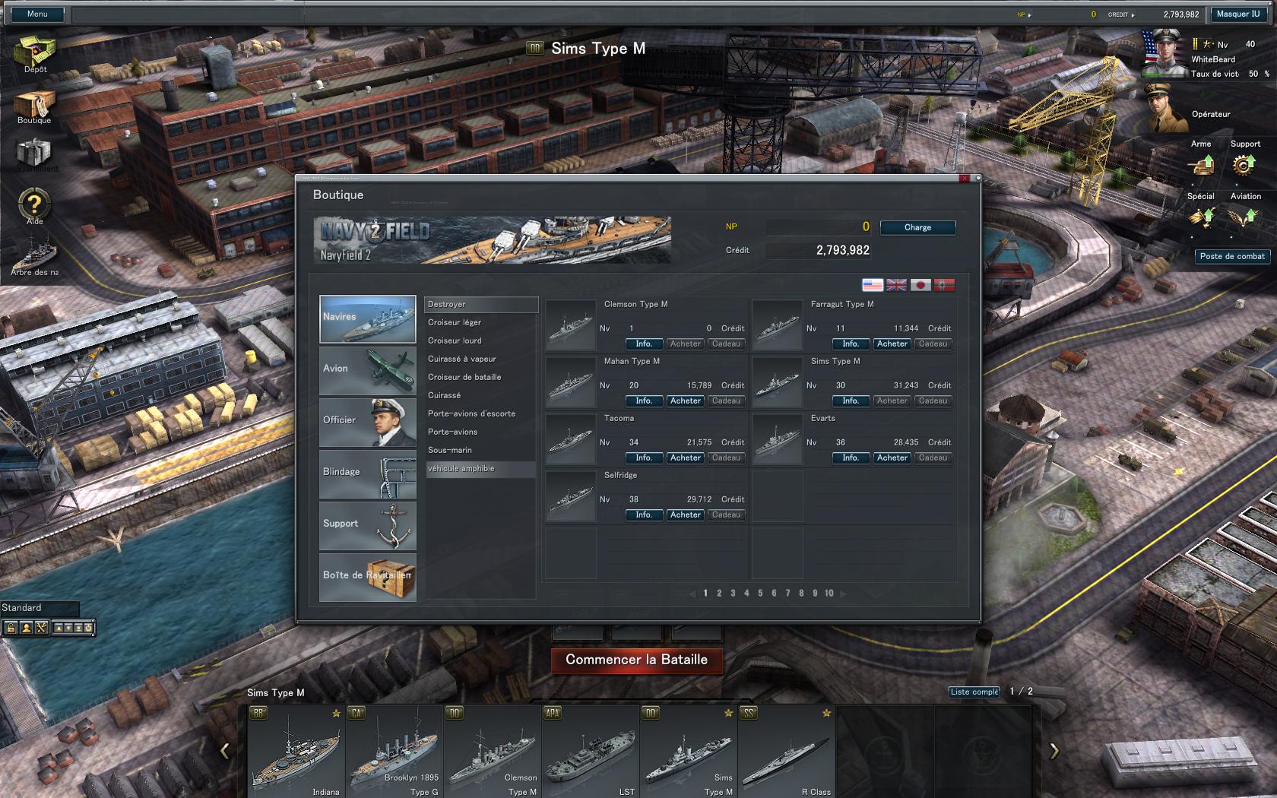
Task: Click Acheter for Evarts
Action: [x=892, y=458]
